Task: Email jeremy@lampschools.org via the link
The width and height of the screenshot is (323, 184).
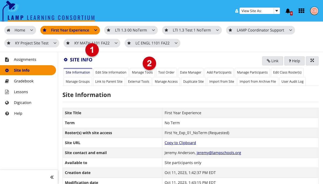Action: tap(219, 153)
